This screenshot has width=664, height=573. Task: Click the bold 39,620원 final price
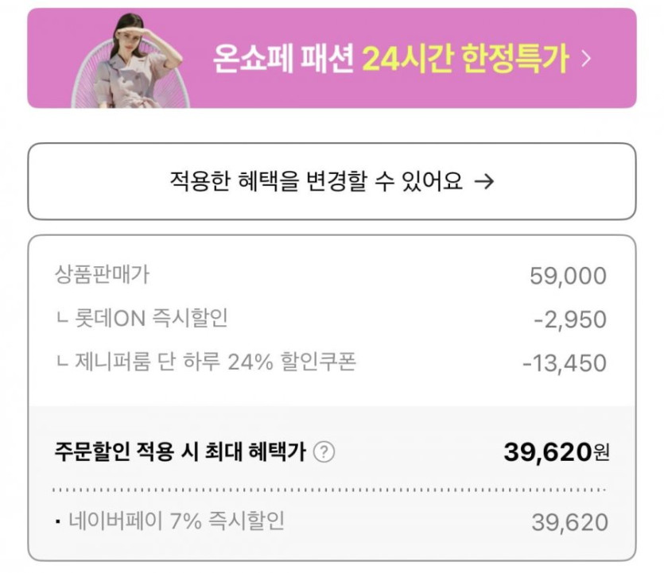(557, 452)
